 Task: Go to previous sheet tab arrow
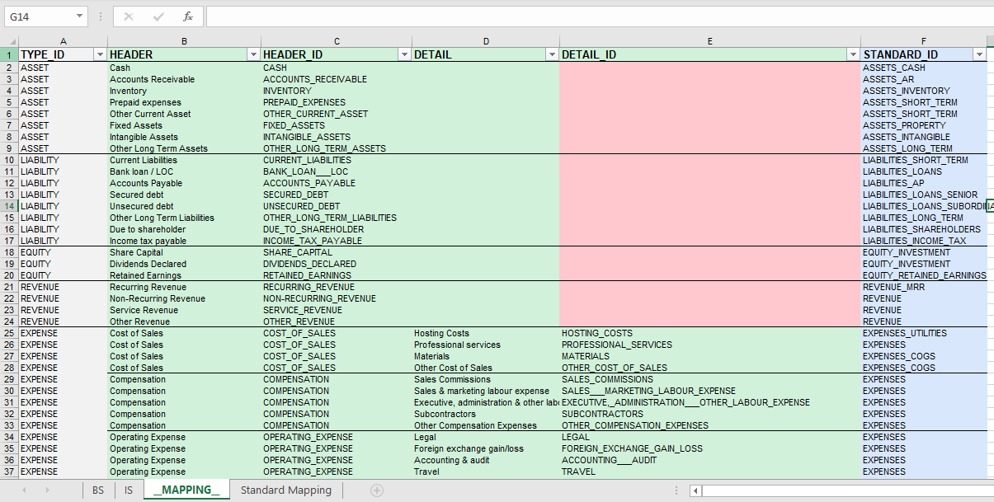[x=25, y=490]
